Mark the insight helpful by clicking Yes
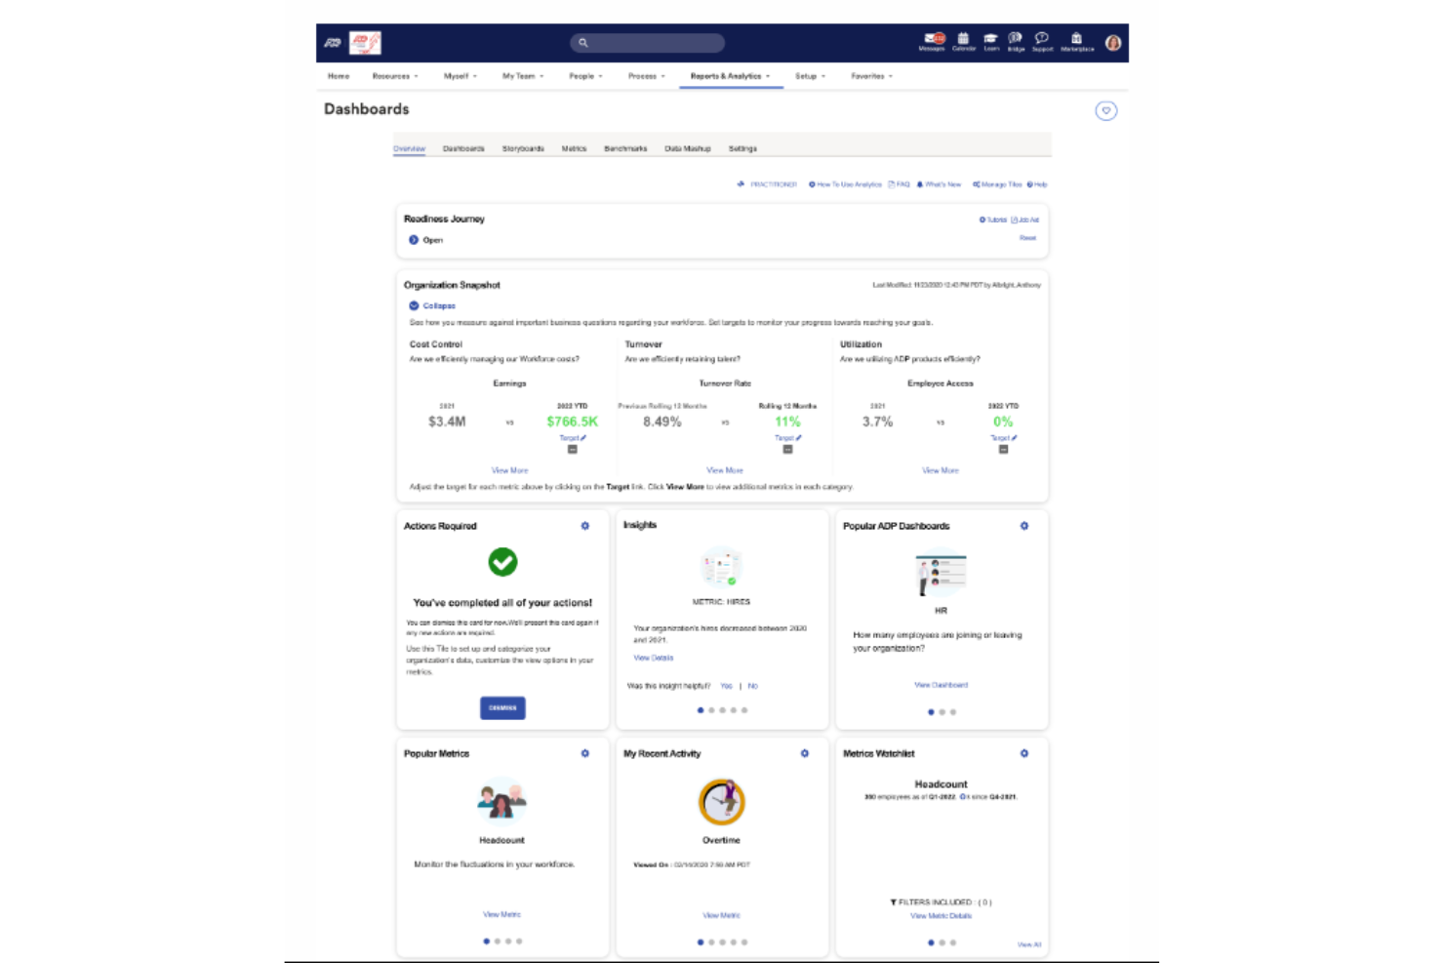1444x963 pixels. [727, 686]
